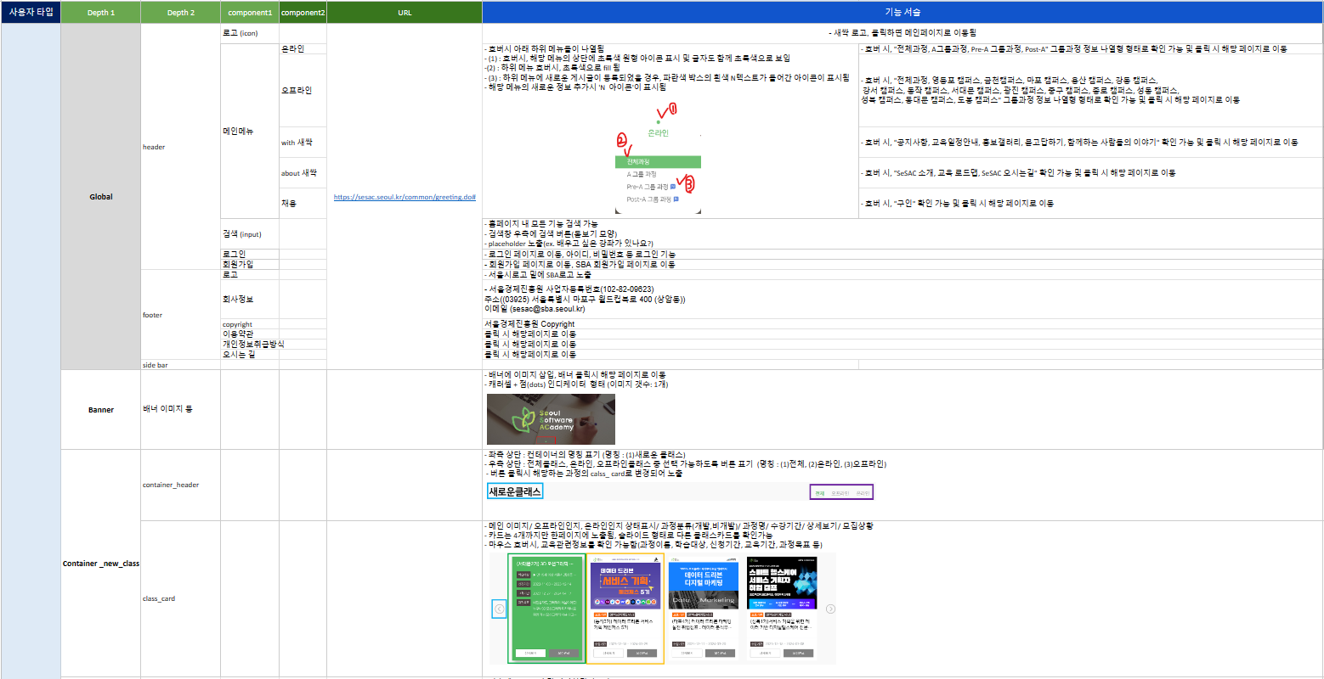Select the Global cell
The width and height of the screenshot is (1324, 679).
(101, 196)
